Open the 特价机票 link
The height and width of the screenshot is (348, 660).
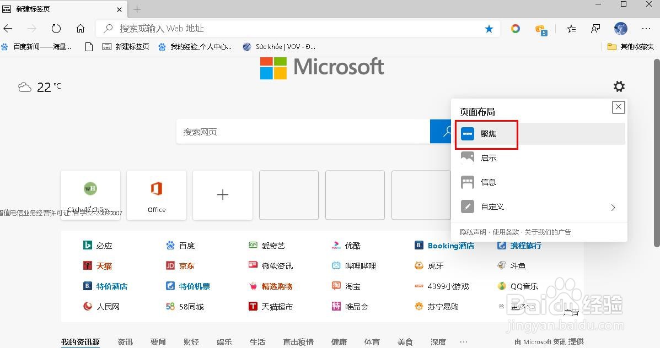pyautogui.click(x=188, y=286)
